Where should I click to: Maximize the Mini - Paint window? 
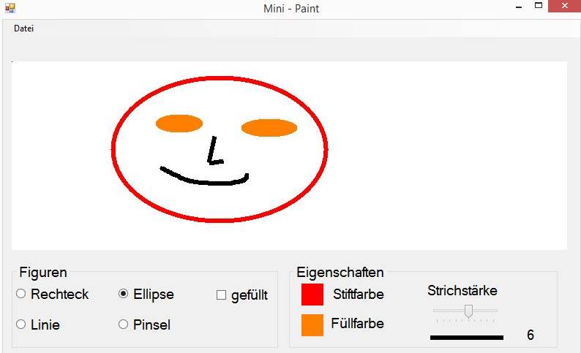539,6
